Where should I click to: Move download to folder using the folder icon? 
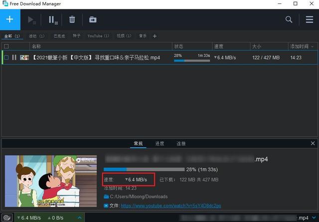[93, 19]
